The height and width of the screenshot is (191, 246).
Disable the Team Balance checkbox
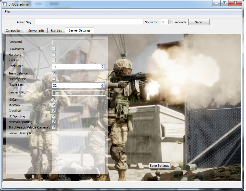click(54, 73)
